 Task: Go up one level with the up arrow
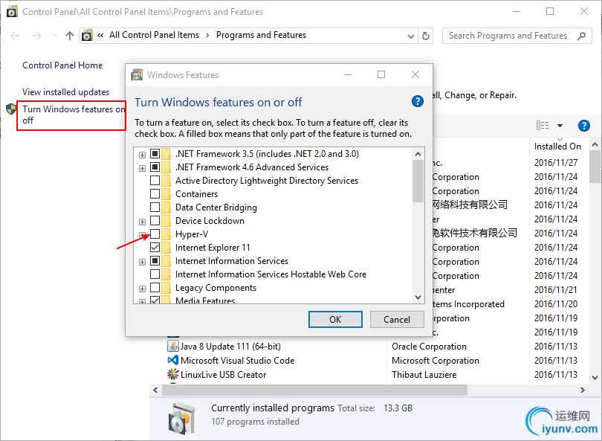(70, 36)
